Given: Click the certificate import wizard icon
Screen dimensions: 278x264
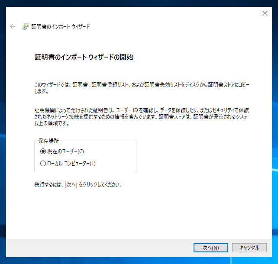Looking at the screenshot, I should tap(26, 26).
